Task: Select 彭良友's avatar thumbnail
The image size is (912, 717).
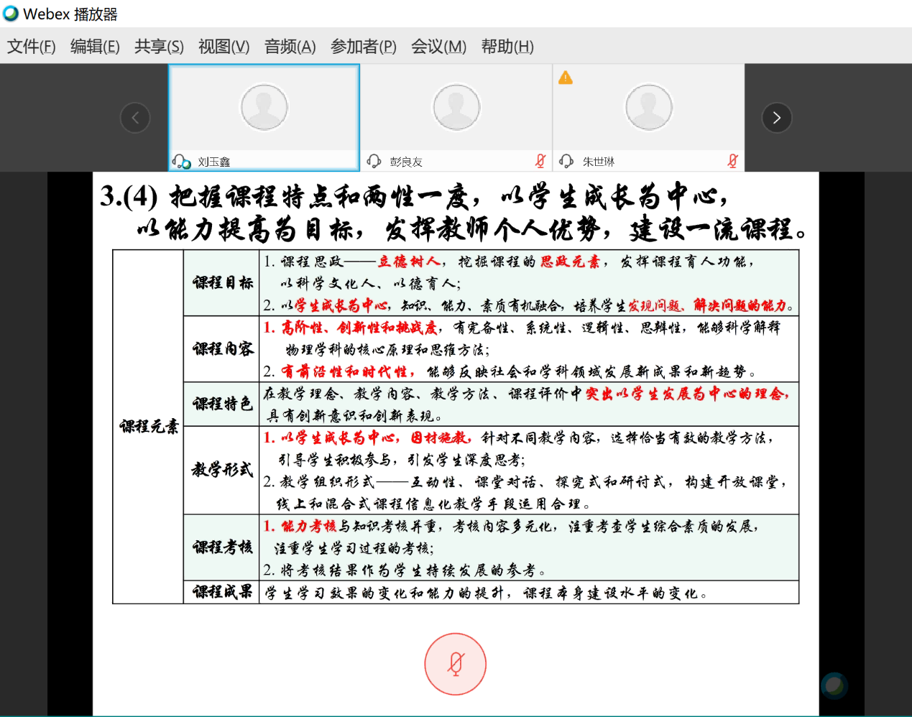Action: pos(456,108)
